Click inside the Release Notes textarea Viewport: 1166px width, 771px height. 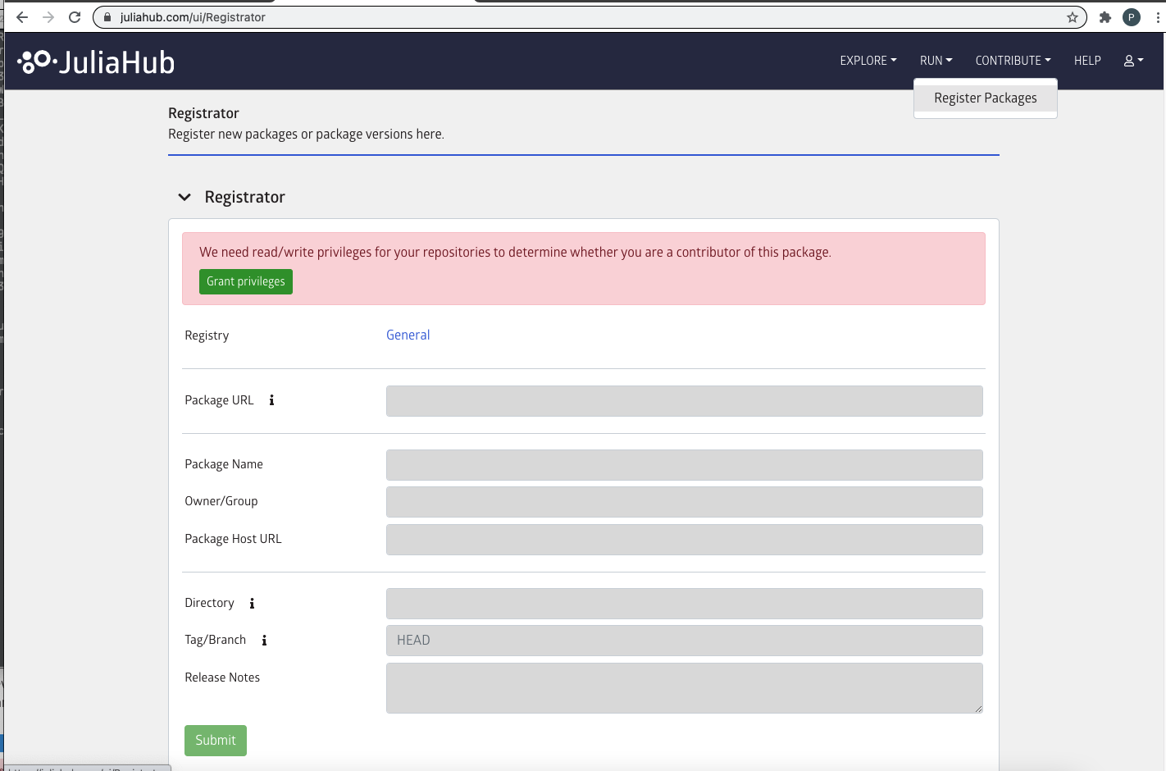pos(685,688)
